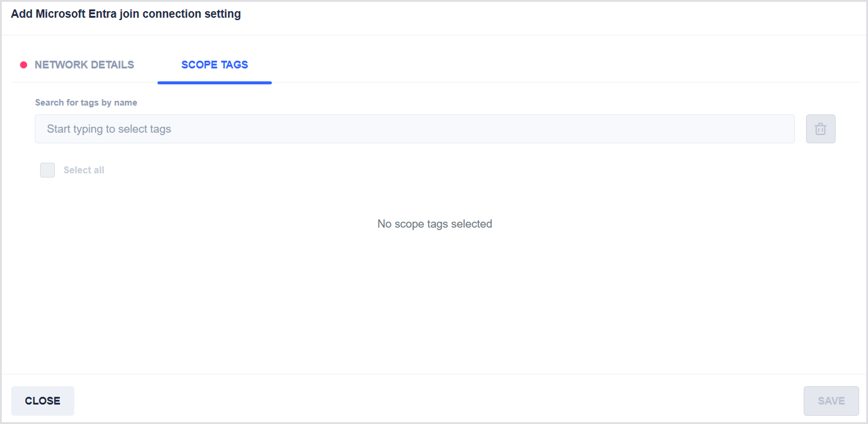
Task: Click the word "TAGS" in the active tab
Action: tap(234, 65)
